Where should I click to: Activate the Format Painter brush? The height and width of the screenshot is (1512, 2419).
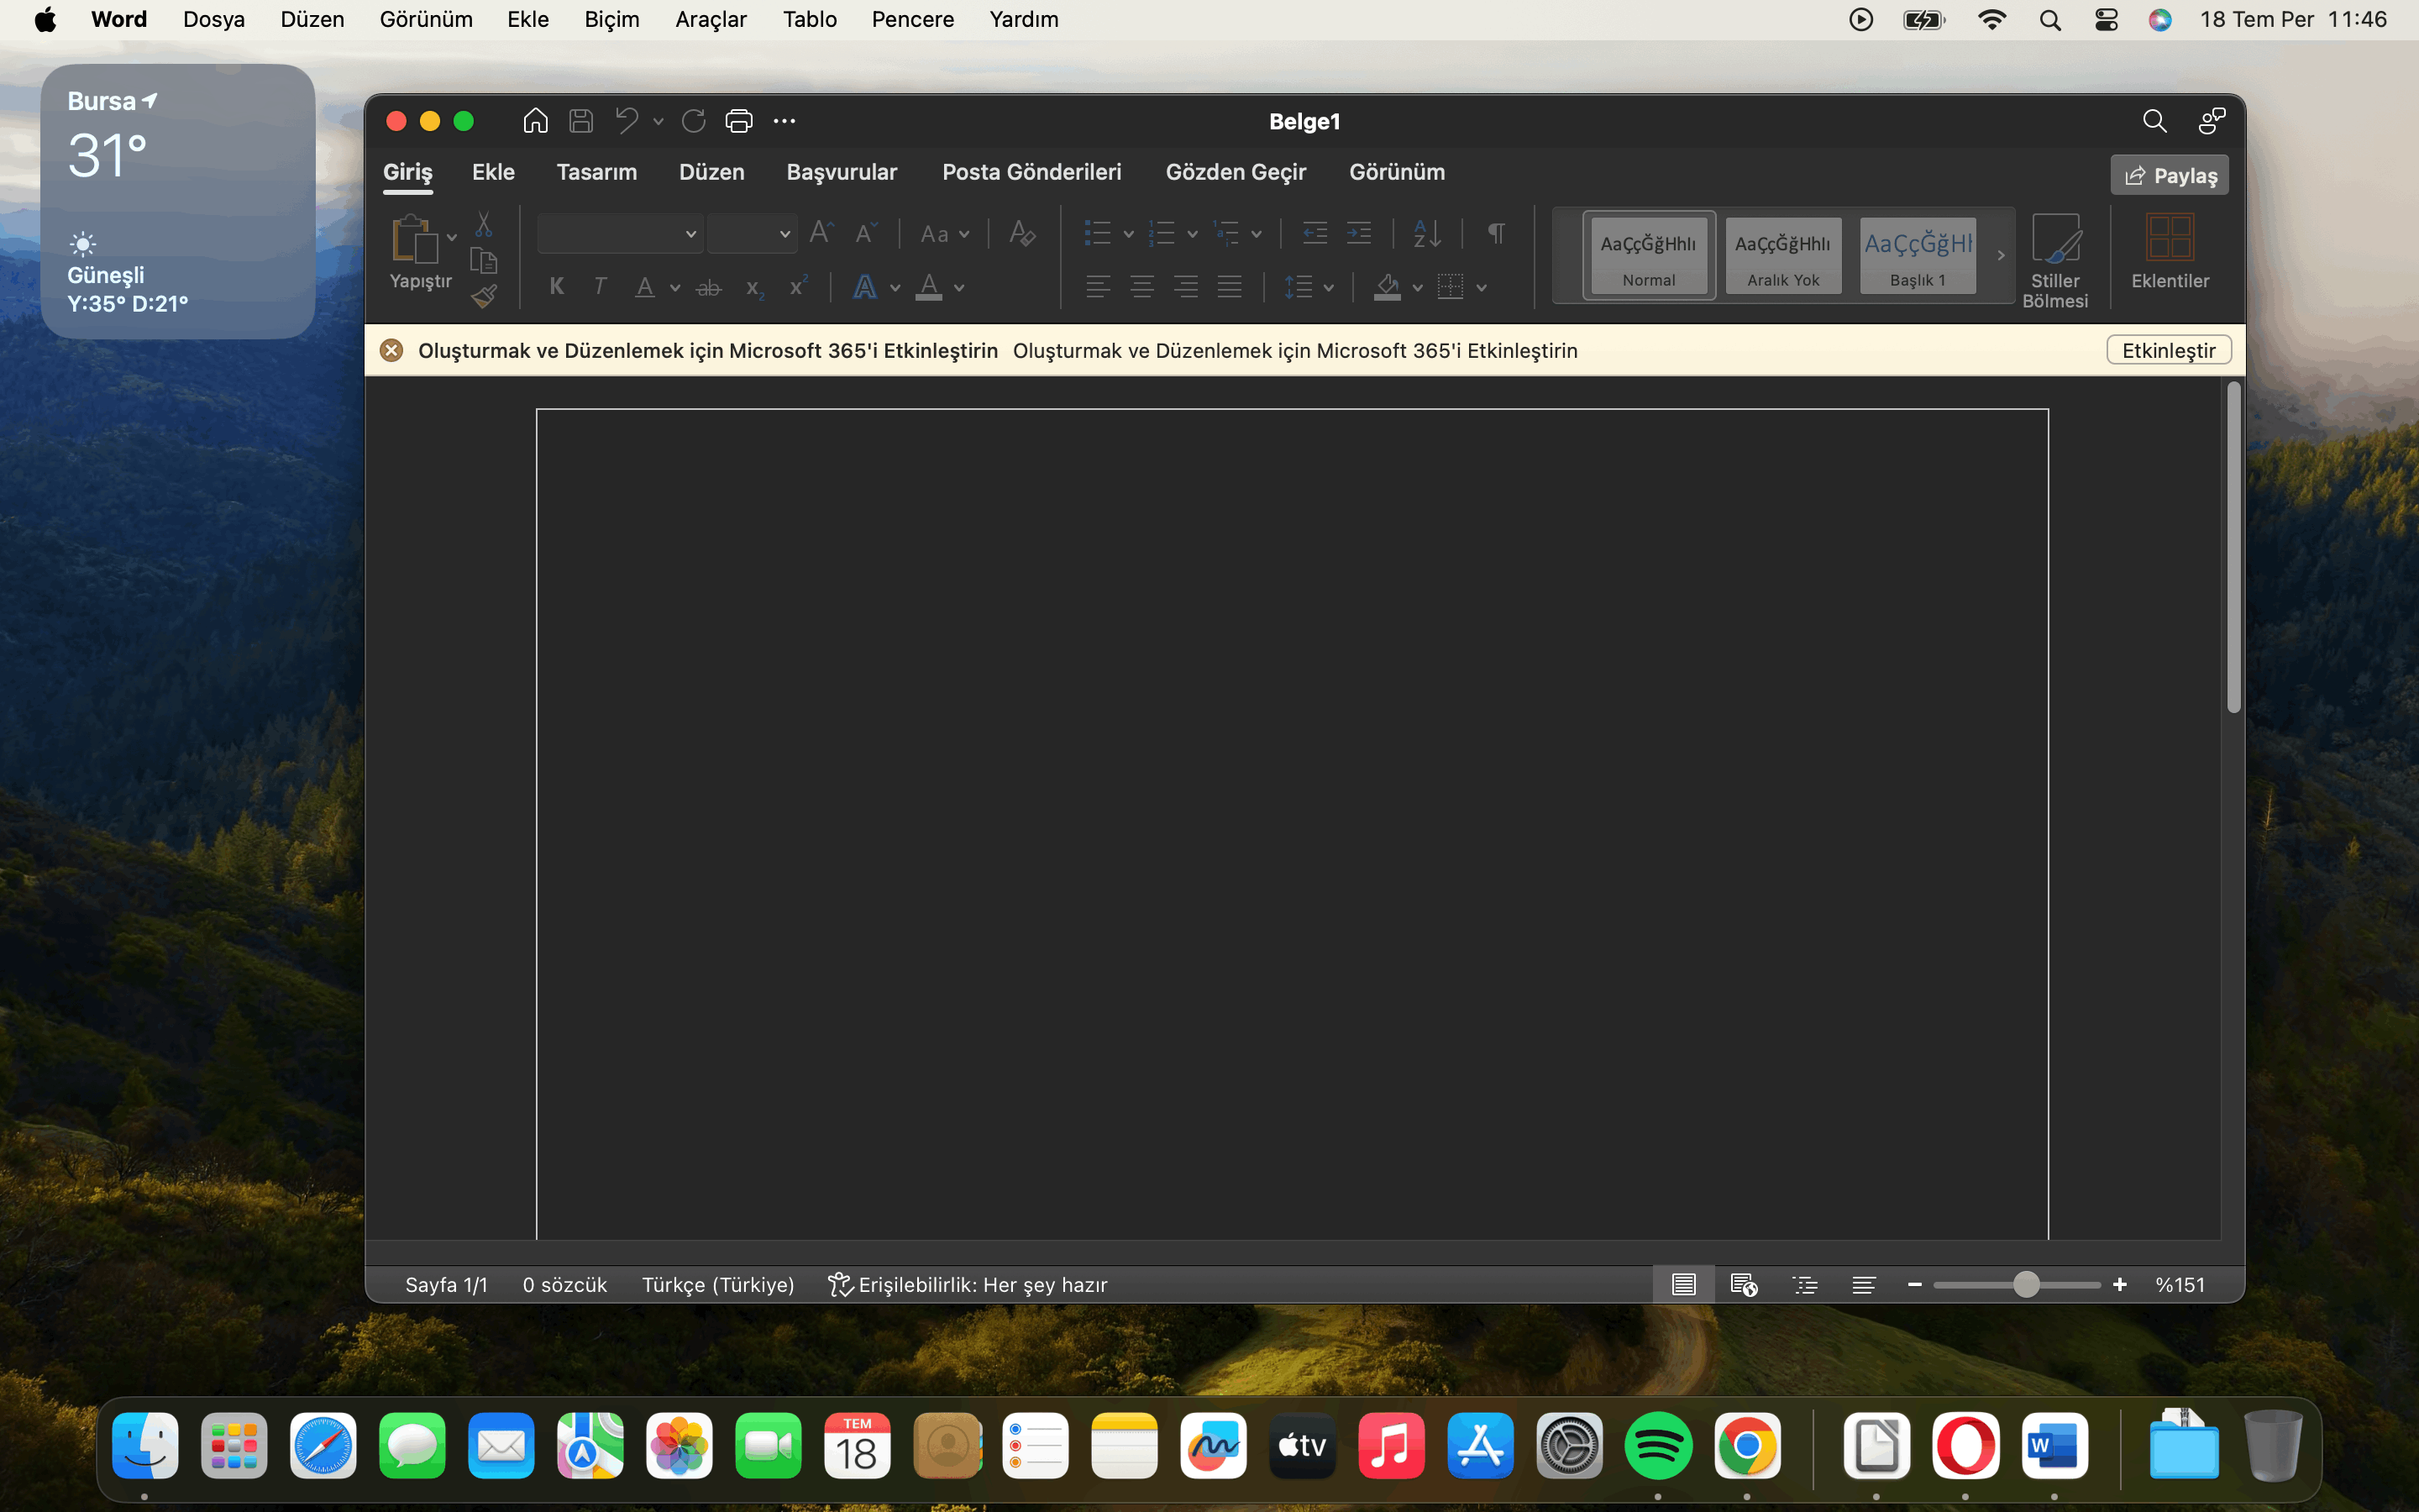coord(484,296)
